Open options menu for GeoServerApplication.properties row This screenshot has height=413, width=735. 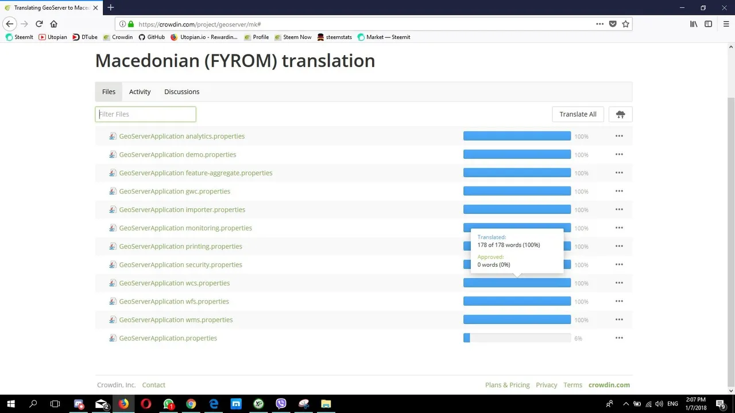(x=619, y=338)
